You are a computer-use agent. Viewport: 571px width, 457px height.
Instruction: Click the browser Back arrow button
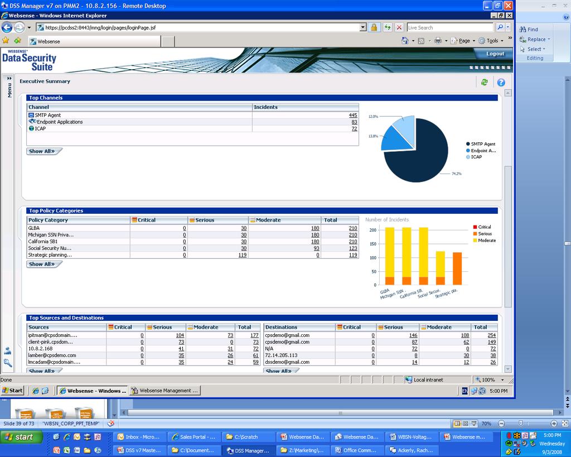tap(7, 27)
